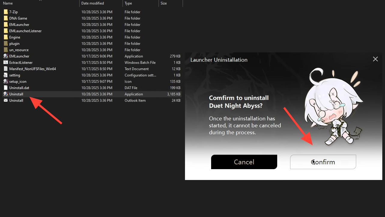Click the Outlook Item type cell
Image resolution: width=385 pixels, height=217 pixels.
pyautogui.click(x=135, y=101)
